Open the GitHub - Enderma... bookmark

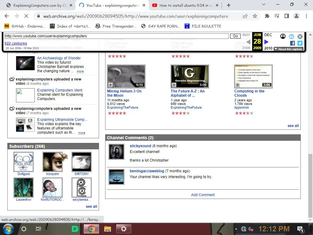point(24,26)
